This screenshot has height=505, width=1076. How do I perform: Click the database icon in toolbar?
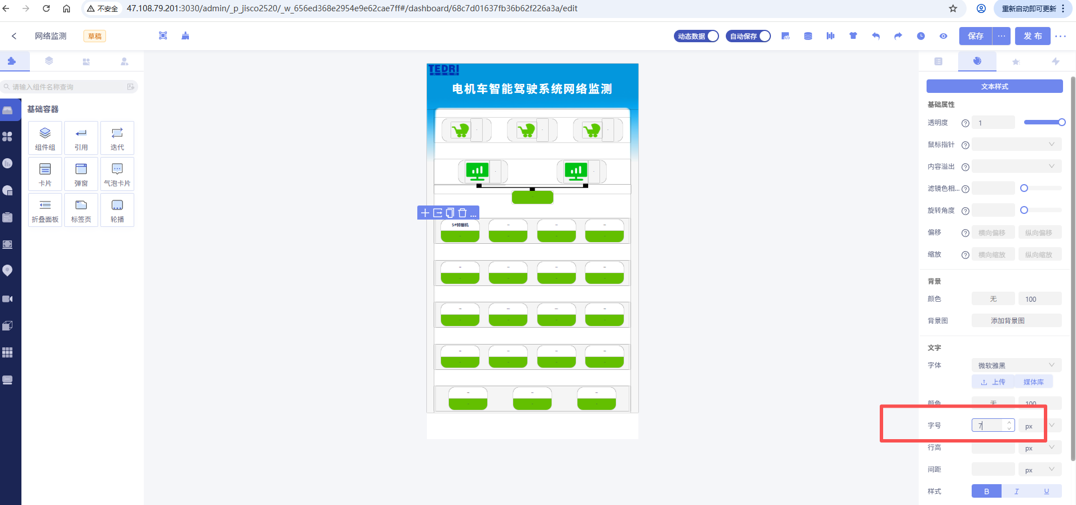point(808,36)
